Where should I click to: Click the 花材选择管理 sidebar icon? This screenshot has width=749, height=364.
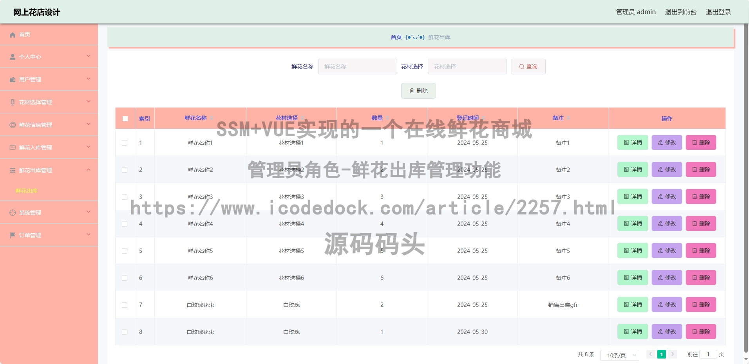[13, 103]
